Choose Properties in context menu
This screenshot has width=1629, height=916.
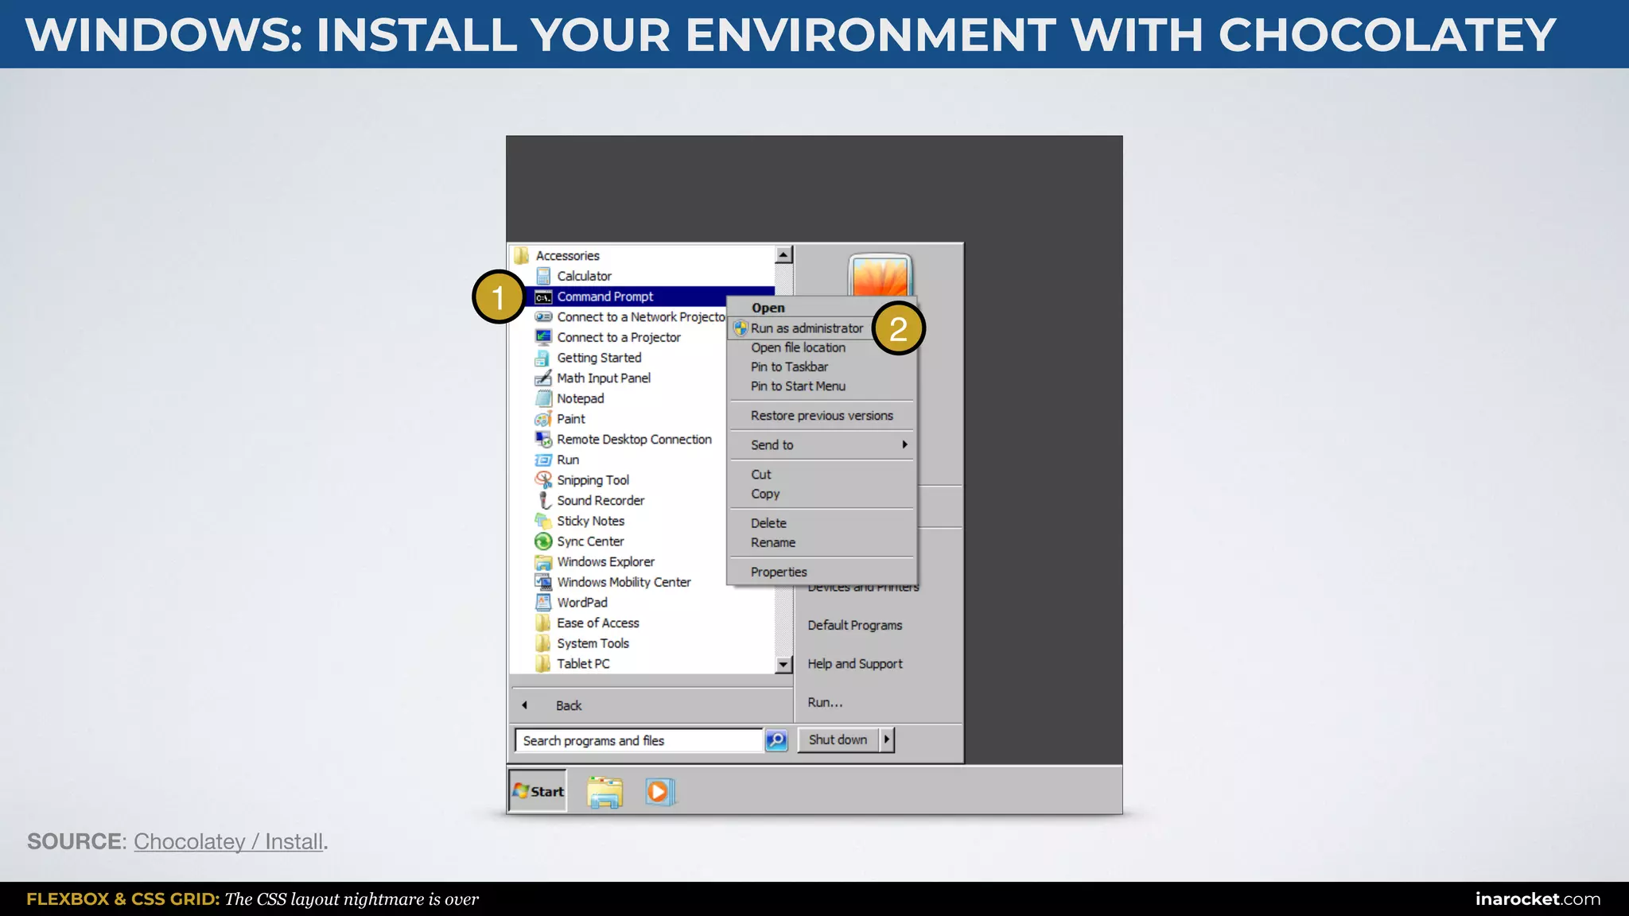coord(779,572)
